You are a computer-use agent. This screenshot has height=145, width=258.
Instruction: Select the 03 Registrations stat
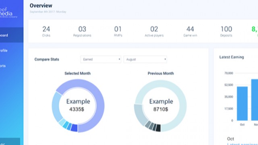[82, 31]
